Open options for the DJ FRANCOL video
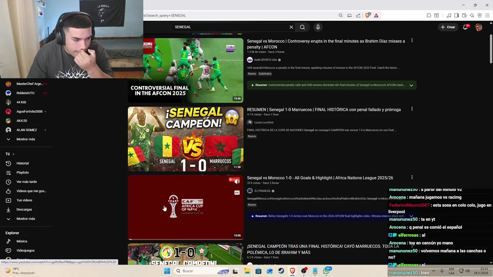Image resolution: width=493 pixels, height=277 pixels. pyautogui.click(x=412, y=177)
